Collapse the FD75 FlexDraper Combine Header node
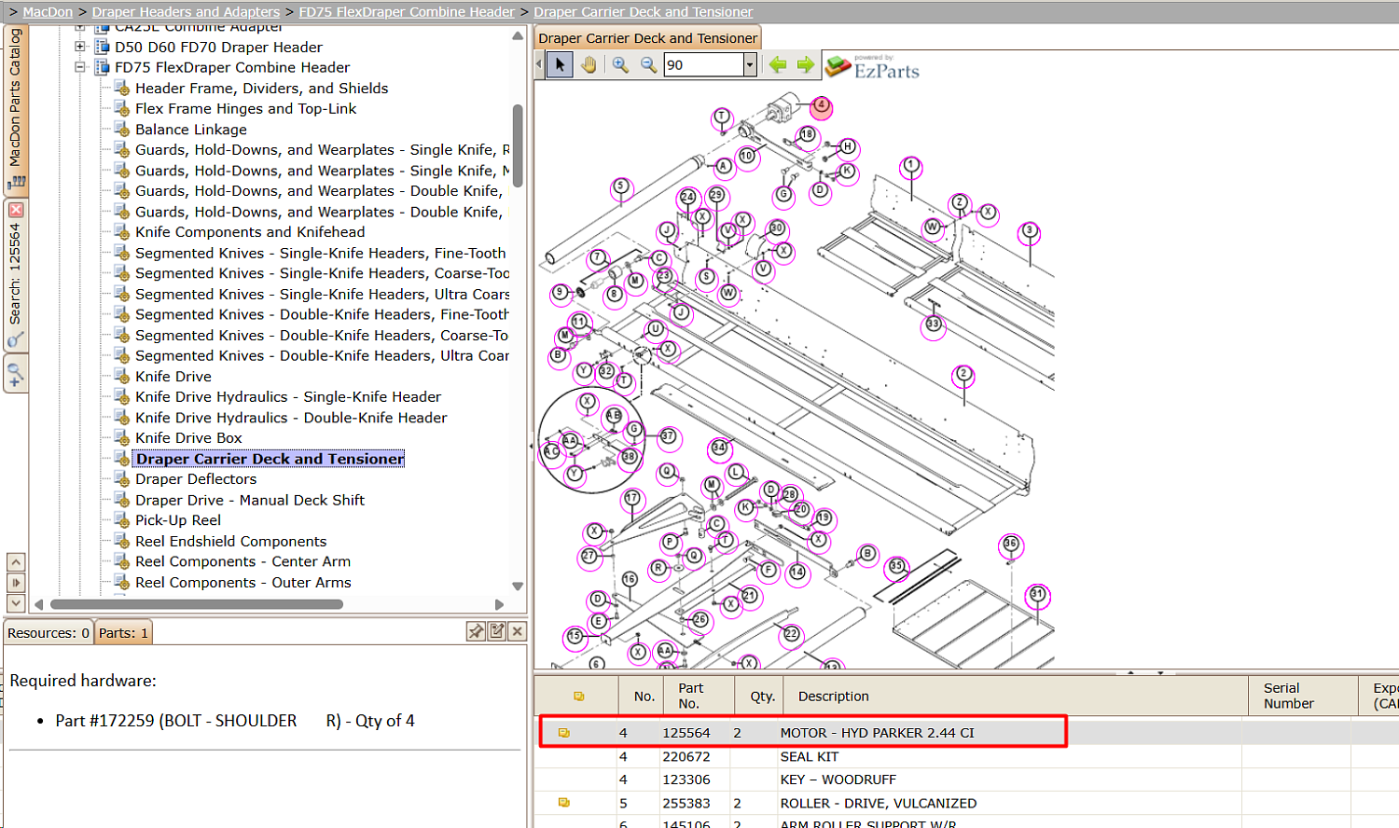1399x828 pixels. point(80,67)
